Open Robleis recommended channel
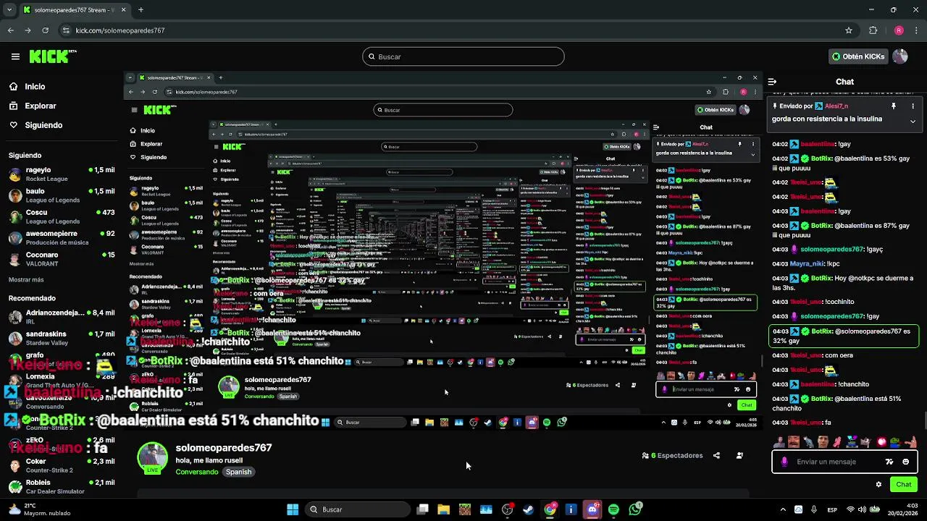 [x=62, y=486]
